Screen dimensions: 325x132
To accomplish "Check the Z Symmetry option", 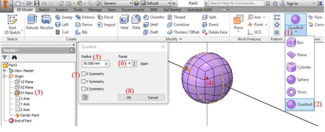I will 84,89.
